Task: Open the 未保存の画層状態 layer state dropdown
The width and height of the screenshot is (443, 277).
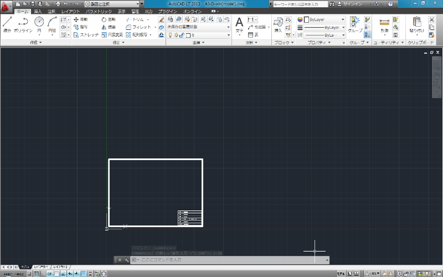Action: tap(198, 27)
